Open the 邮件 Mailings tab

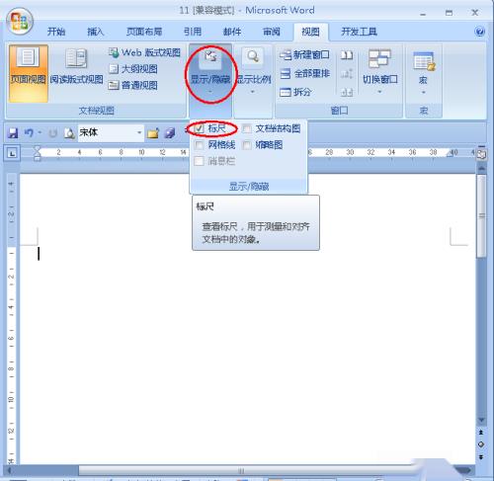click(232, 32)
